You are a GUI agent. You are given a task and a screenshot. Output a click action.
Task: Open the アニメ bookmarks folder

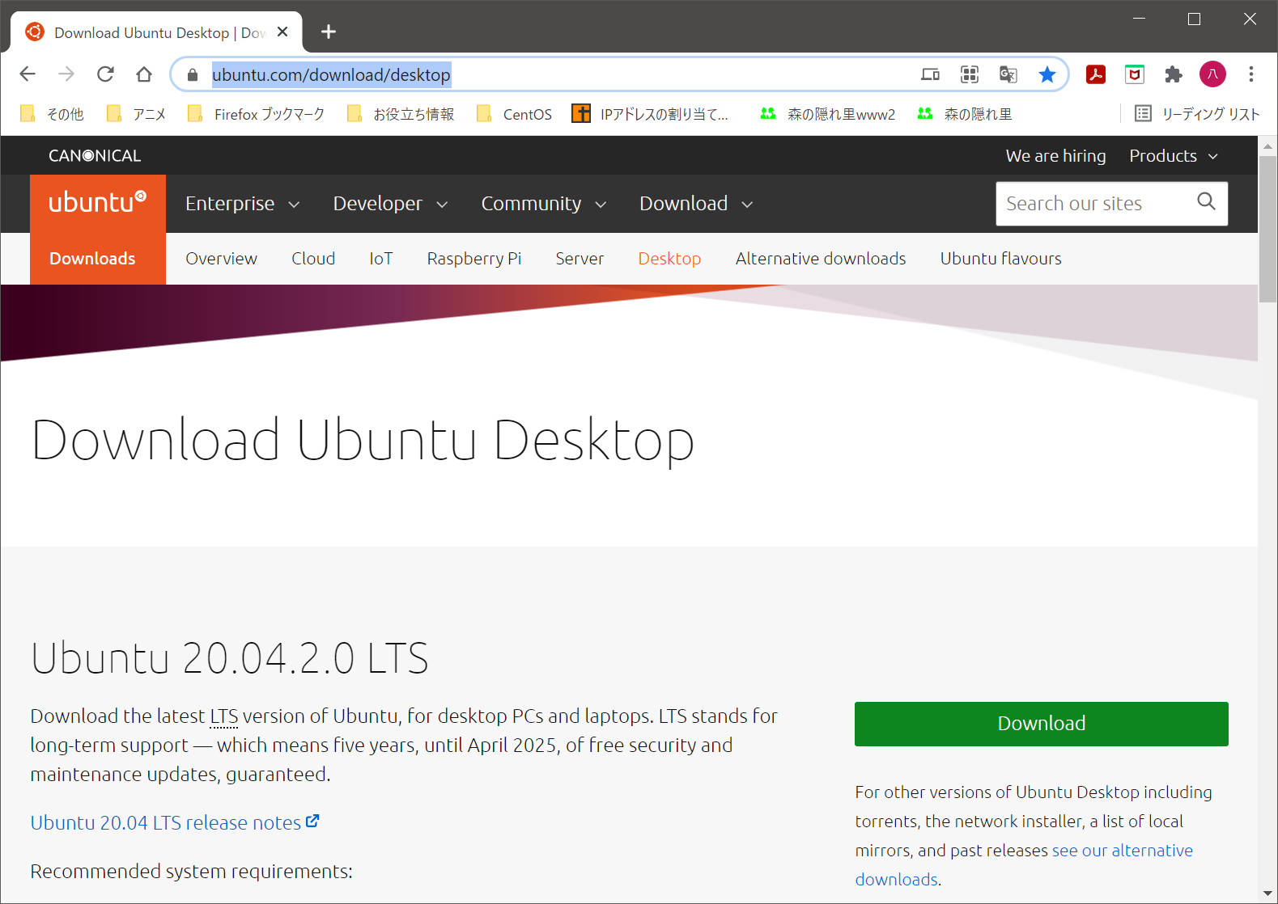tap(137, 114)
